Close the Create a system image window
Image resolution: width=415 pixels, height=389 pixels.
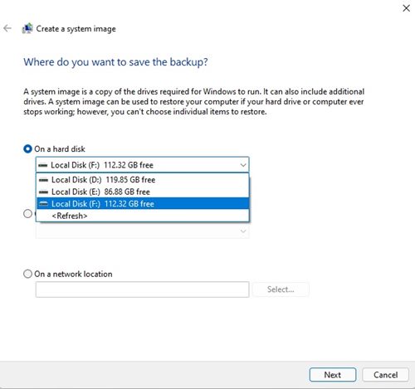[x=406, y=8]
